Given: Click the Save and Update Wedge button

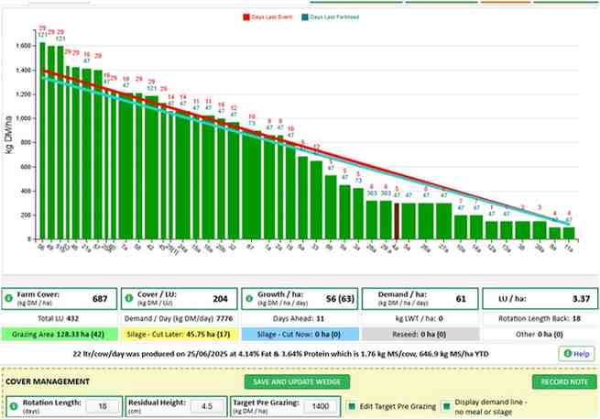Looking at the screenshot, I should pos(297,381).
